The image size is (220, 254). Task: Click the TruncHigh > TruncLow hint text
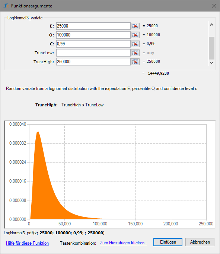pyautogui.click(x=82, y=105)
